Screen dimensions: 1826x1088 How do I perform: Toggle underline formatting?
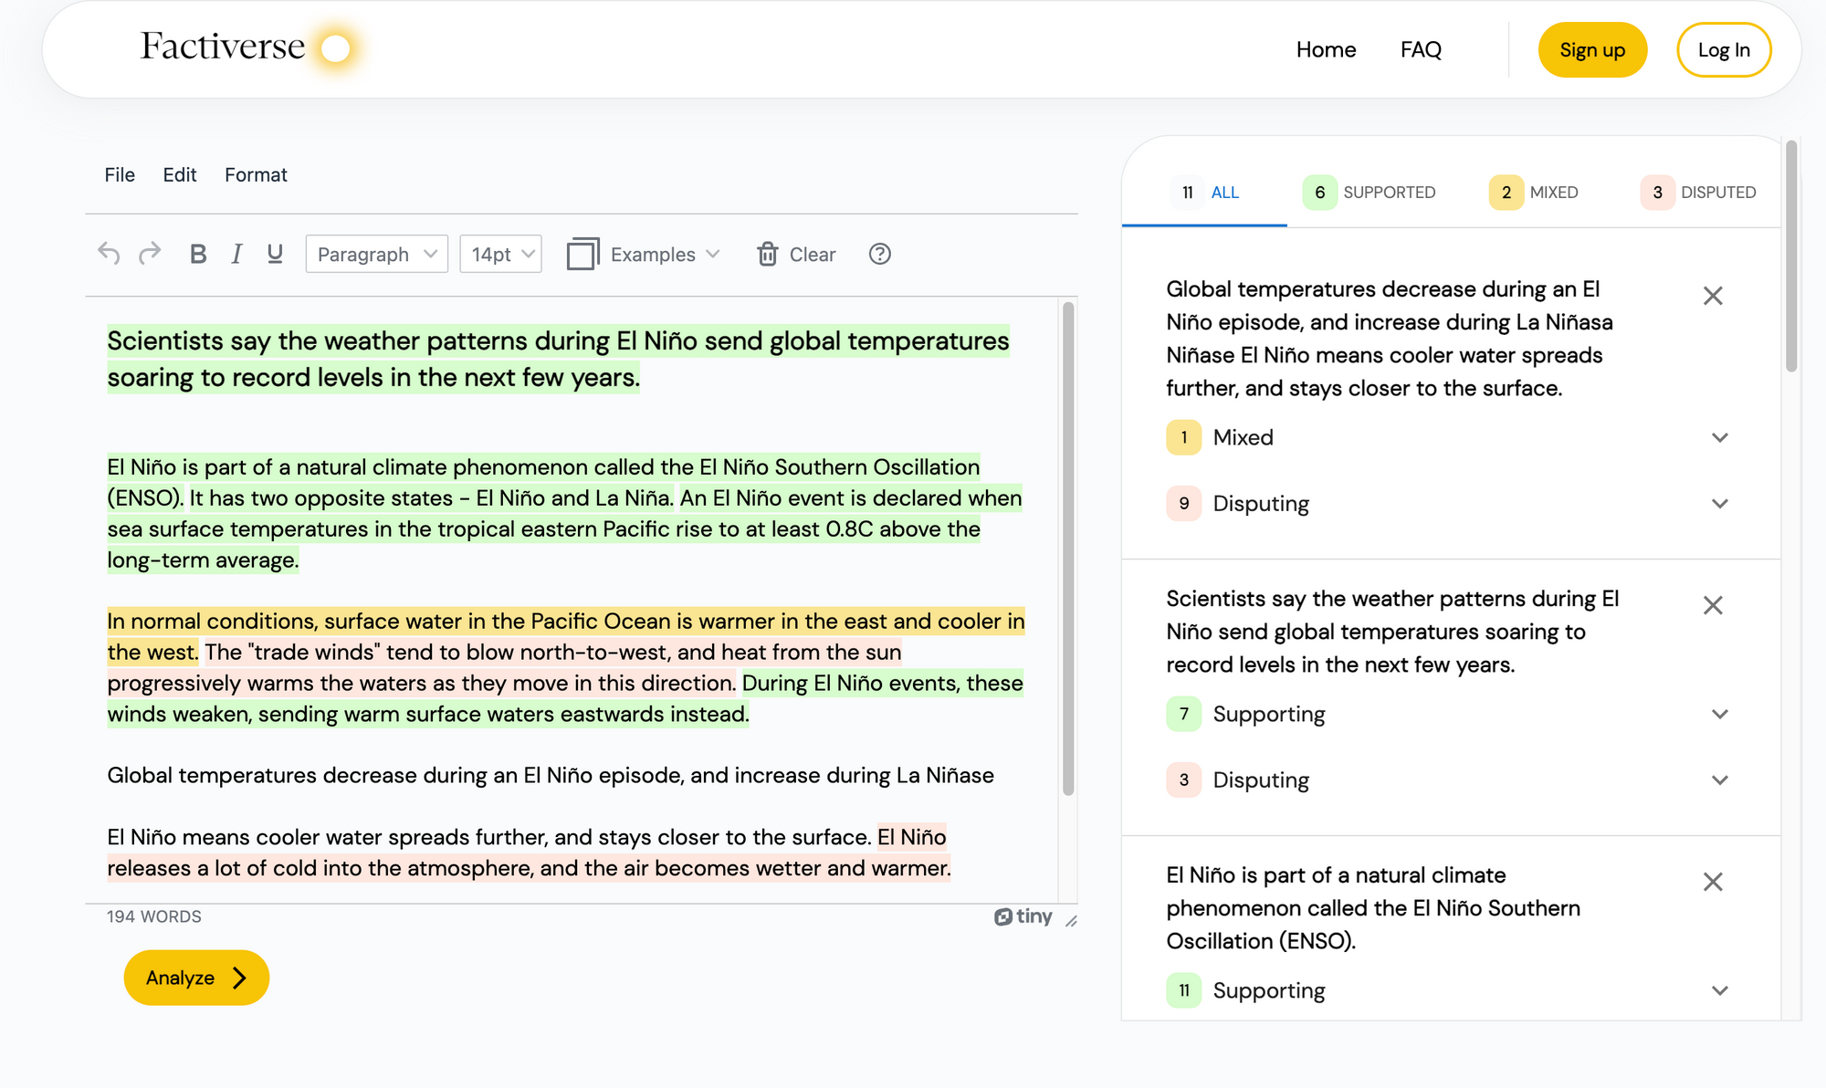point(275,254)
